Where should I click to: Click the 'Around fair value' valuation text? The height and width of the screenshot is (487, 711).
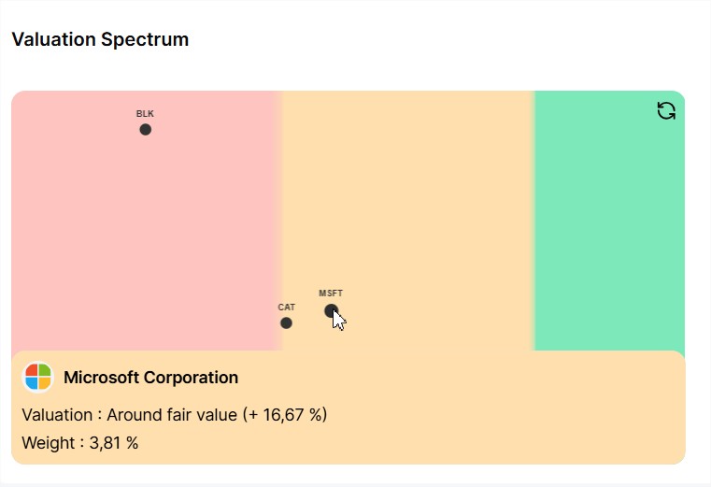point(172,415)
